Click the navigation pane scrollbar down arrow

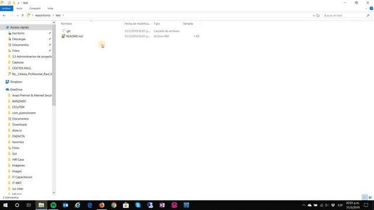click(x=54, y=192)
